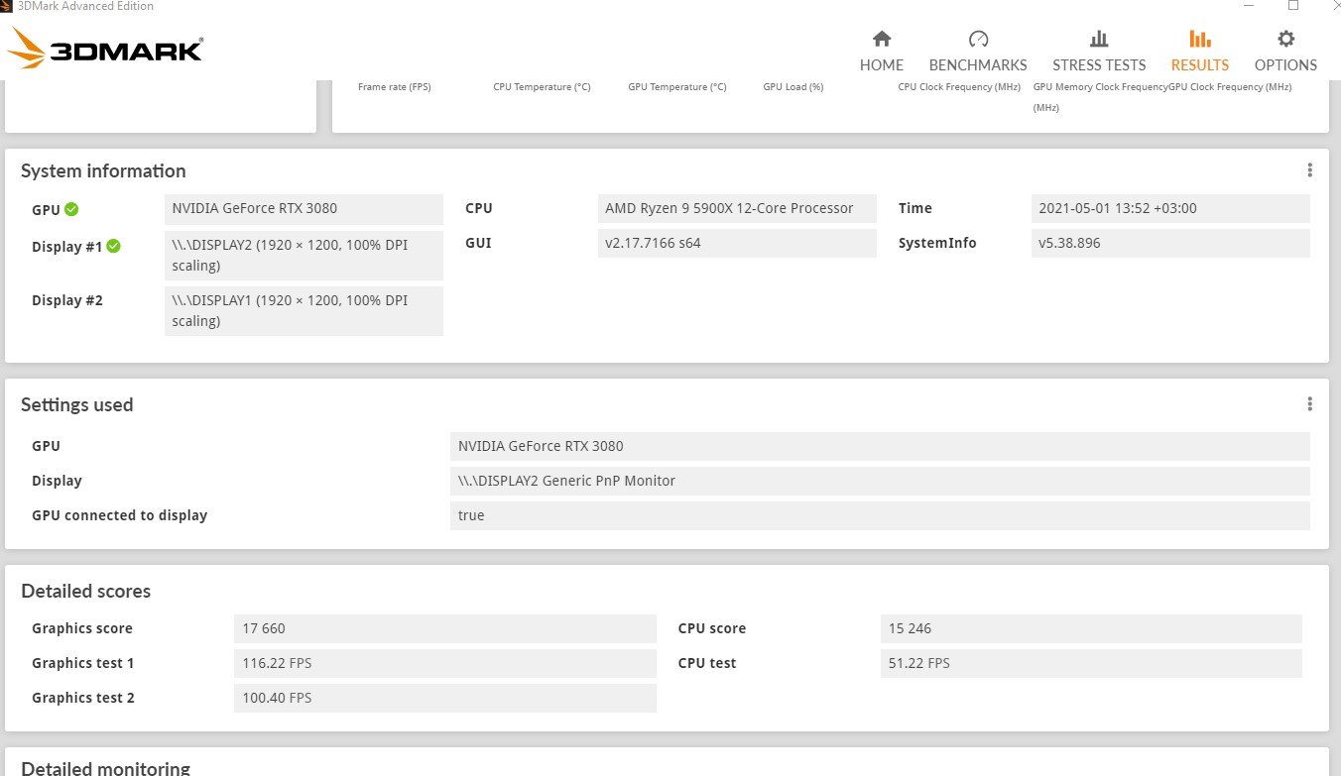This screenshot has width=1341, height=776.
Task: Click Graphics score value 17 660
Action: pyautogui.click(x=445, y=628)
